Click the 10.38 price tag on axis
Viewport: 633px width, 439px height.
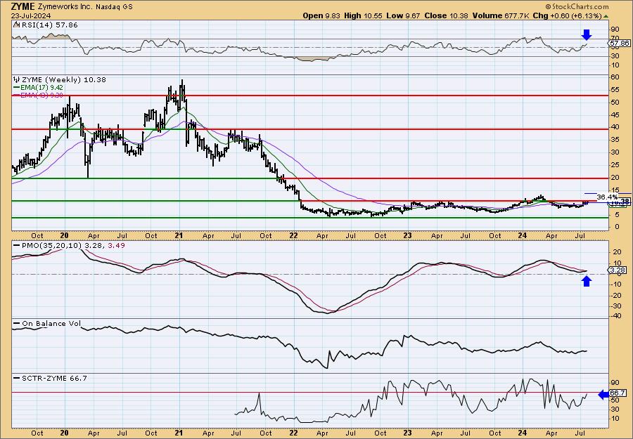[x=620, y=202]
